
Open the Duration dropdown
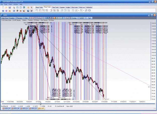[13, 18]
